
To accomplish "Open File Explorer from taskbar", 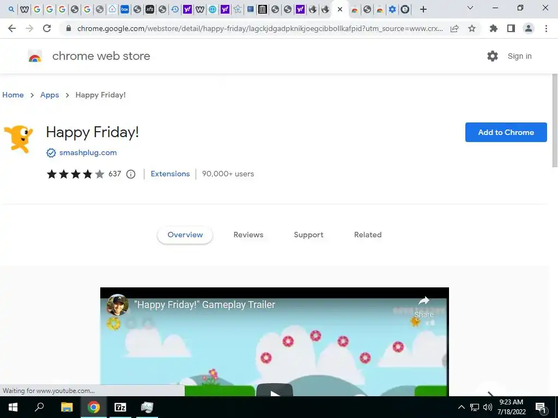I will (x=66, y=407).
